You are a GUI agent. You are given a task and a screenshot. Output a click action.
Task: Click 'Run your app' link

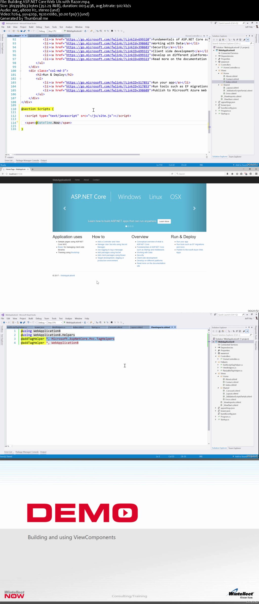click(182, 242)
